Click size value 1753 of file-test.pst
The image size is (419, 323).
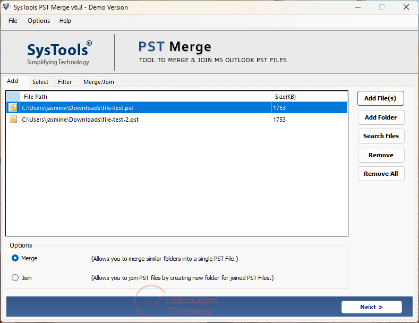click(x=279, y=108)
